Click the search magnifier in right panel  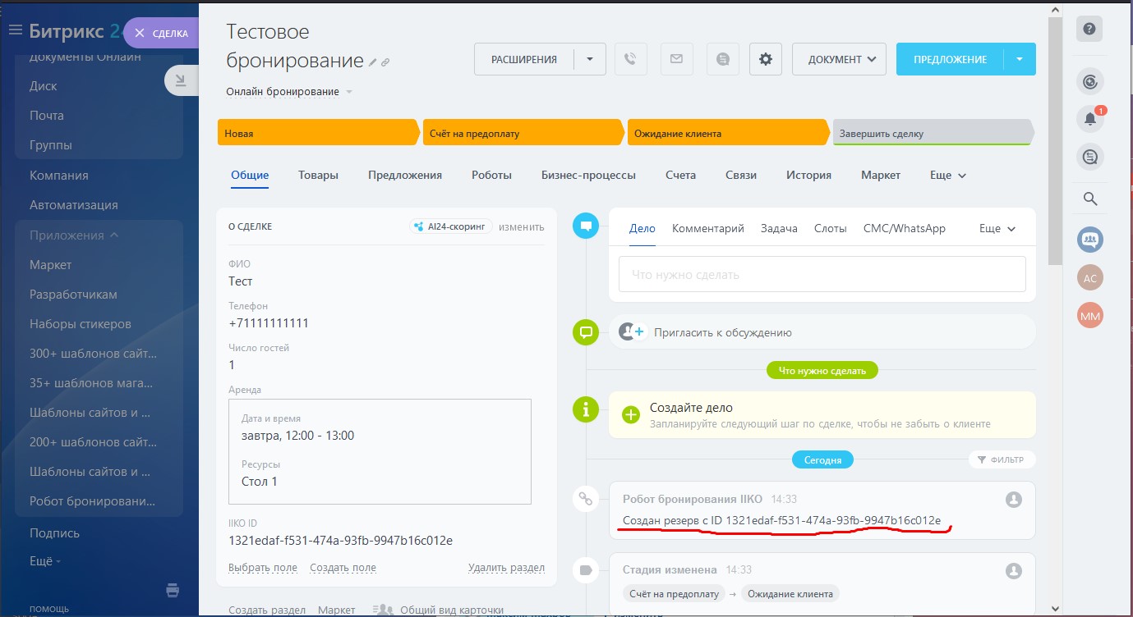1090,199
